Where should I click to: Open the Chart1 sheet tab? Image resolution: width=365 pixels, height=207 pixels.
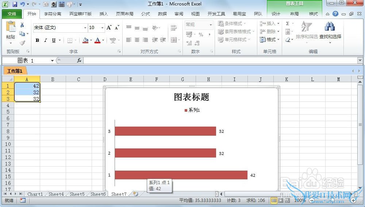point(35,194)
